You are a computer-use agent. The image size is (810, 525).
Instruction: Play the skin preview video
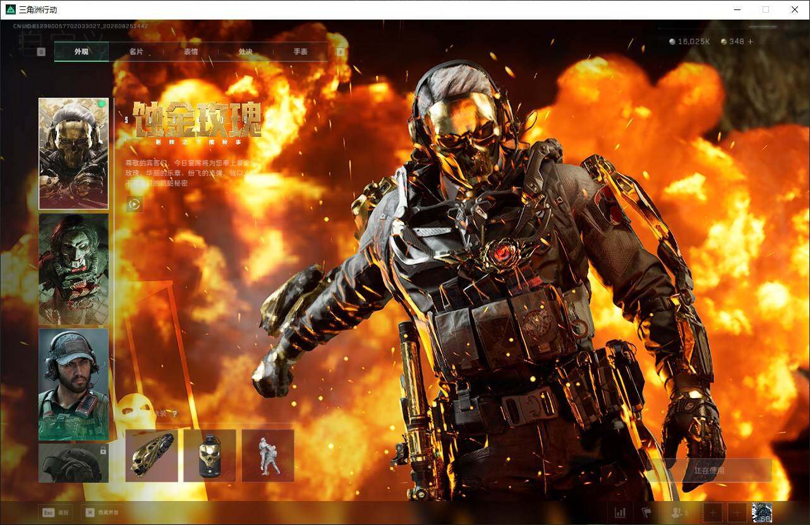point(134,204)
